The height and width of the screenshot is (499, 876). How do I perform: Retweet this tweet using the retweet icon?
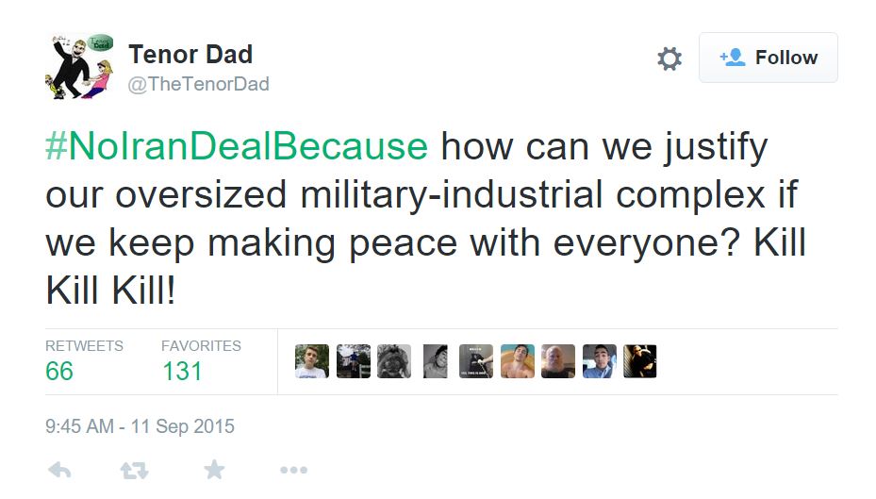[x=135, y=470]
